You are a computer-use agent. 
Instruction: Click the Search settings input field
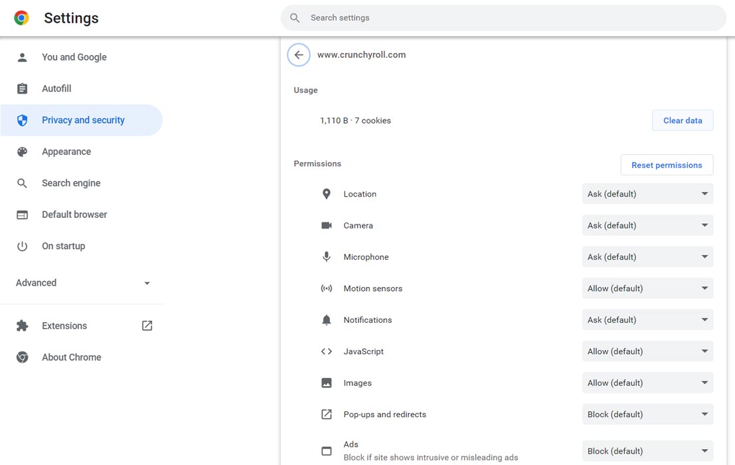tap(503, 18)
